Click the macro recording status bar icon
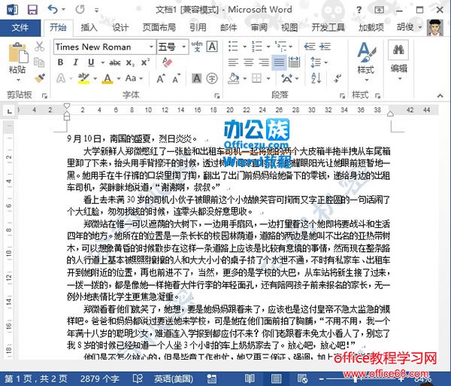This screenshot has width=451, height=386. 212,378
